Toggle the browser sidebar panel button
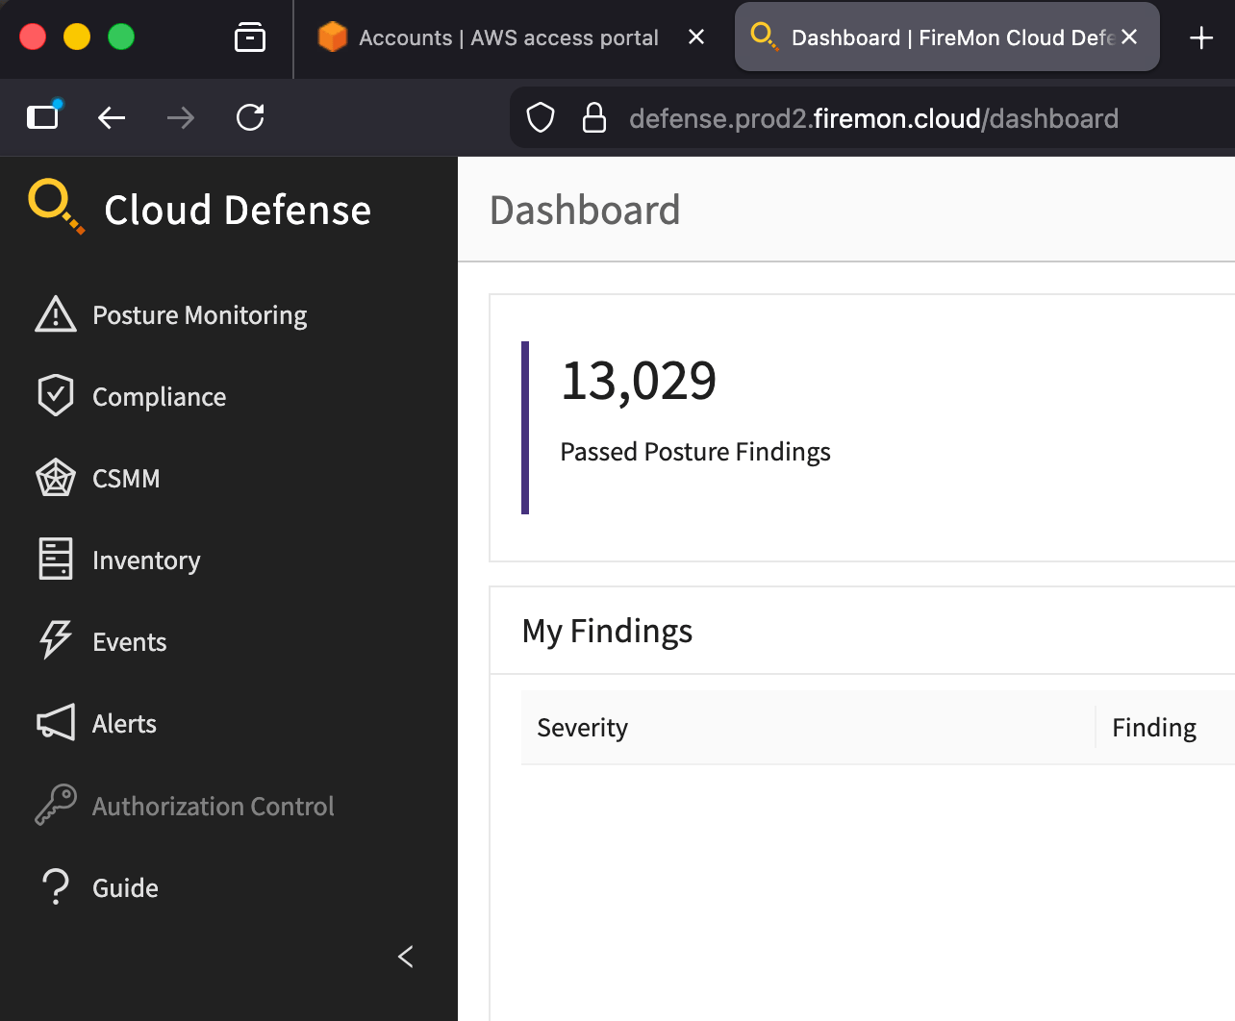 tap(42, 117)
